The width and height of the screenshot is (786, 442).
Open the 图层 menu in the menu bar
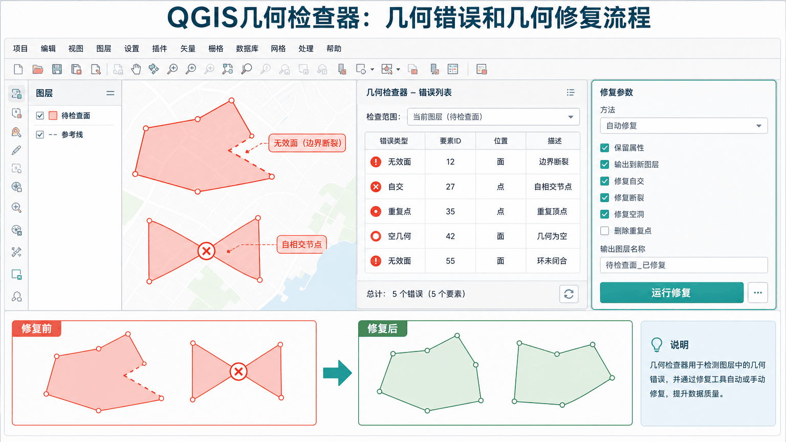point(104,49)
